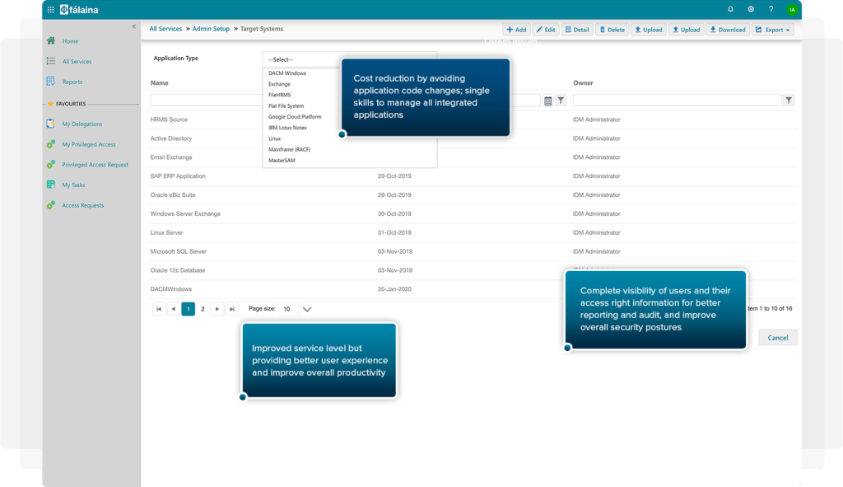Click the All Services breadcrumb link

tap(165, 29)
